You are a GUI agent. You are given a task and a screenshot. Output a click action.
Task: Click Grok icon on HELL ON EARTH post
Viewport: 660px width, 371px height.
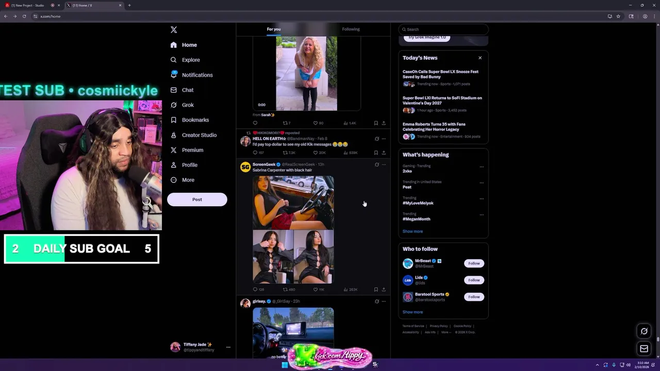tap(376, 139)
